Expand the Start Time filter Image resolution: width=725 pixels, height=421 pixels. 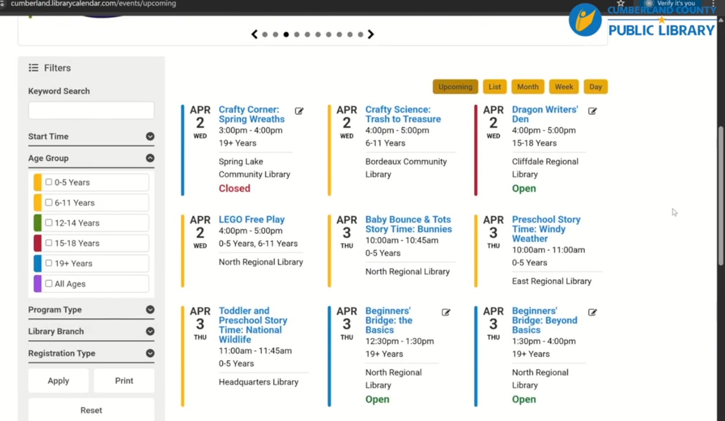(150, 136)
